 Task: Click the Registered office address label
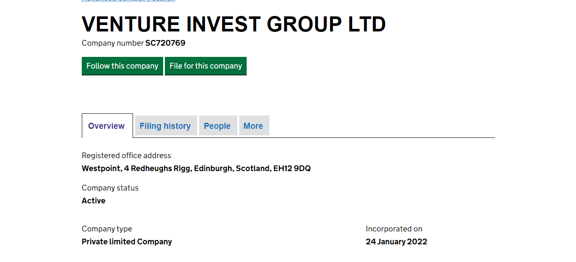(x=126, y=156)
